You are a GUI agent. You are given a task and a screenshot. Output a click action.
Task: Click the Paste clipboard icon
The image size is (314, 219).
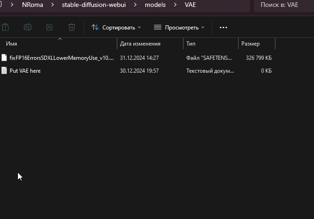(6, 27)
